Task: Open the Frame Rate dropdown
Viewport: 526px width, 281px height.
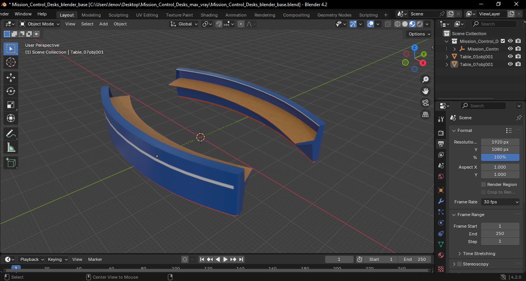Action: coord(500,202)
